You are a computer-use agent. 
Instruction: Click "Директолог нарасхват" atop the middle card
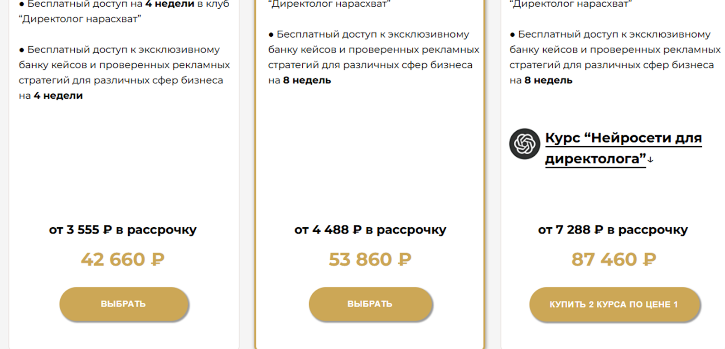329,4
